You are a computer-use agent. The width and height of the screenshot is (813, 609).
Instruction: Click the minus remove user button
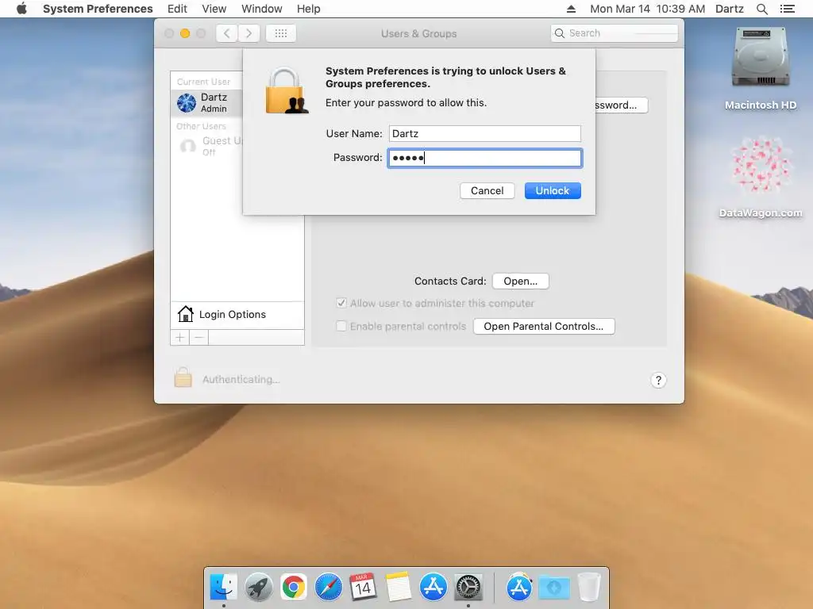198,338
